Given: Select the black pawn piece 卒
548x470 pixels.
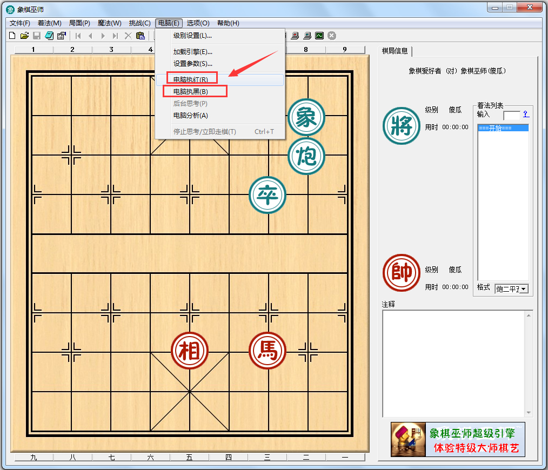Looking at the screenshot, I should coord(268,195).
